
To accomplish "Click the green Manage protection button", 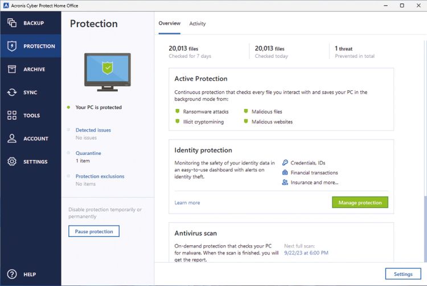I will [x=360, y=203].
